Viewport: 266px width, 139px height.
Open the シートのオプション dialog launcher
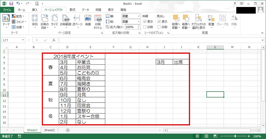[168, 33]
